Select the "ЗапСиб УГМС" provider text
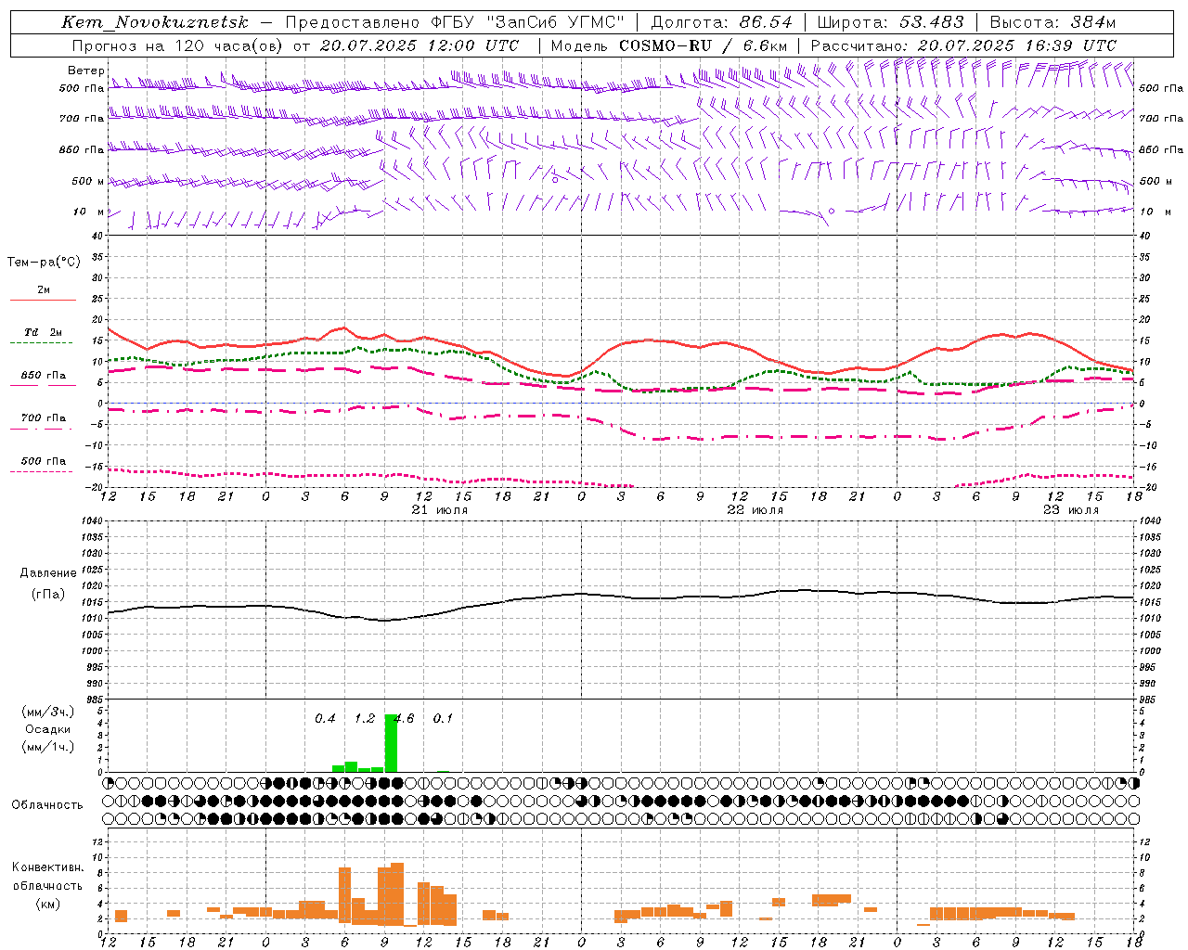 [x=555, y=22]
